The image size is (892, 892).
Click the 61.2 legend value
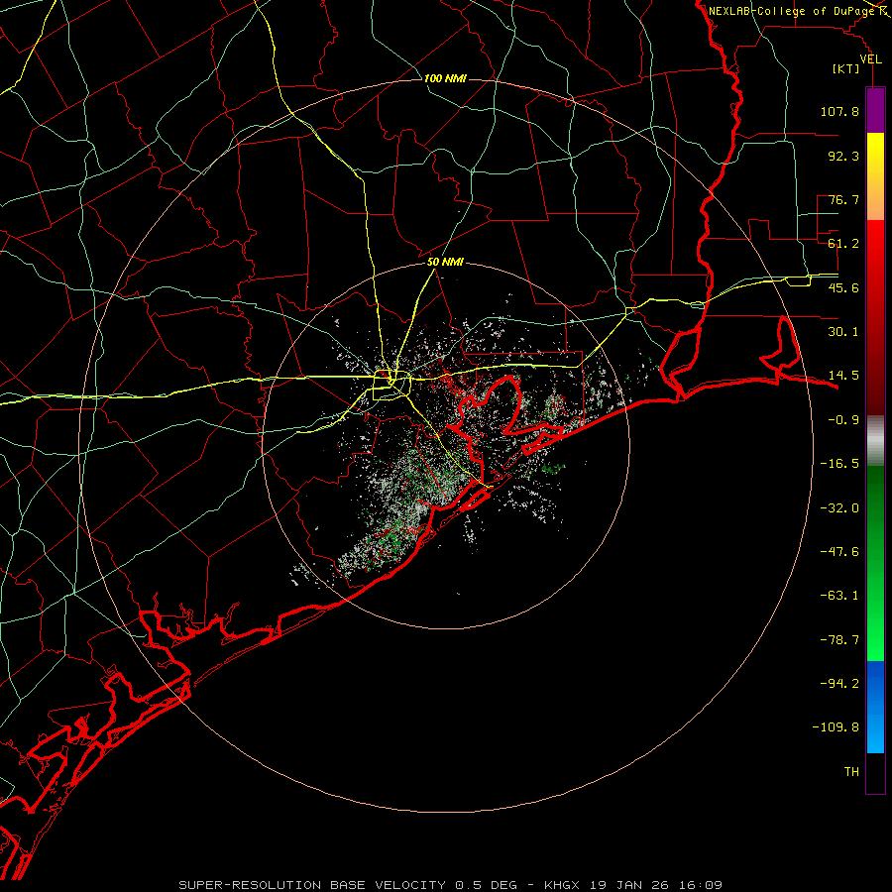[x=843, y=244]
